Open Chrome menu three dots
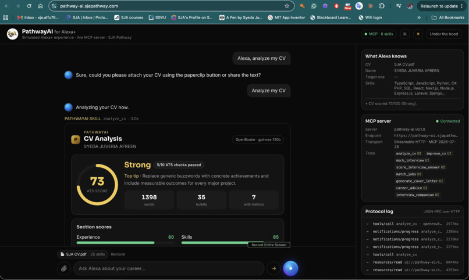 (462, 6)
